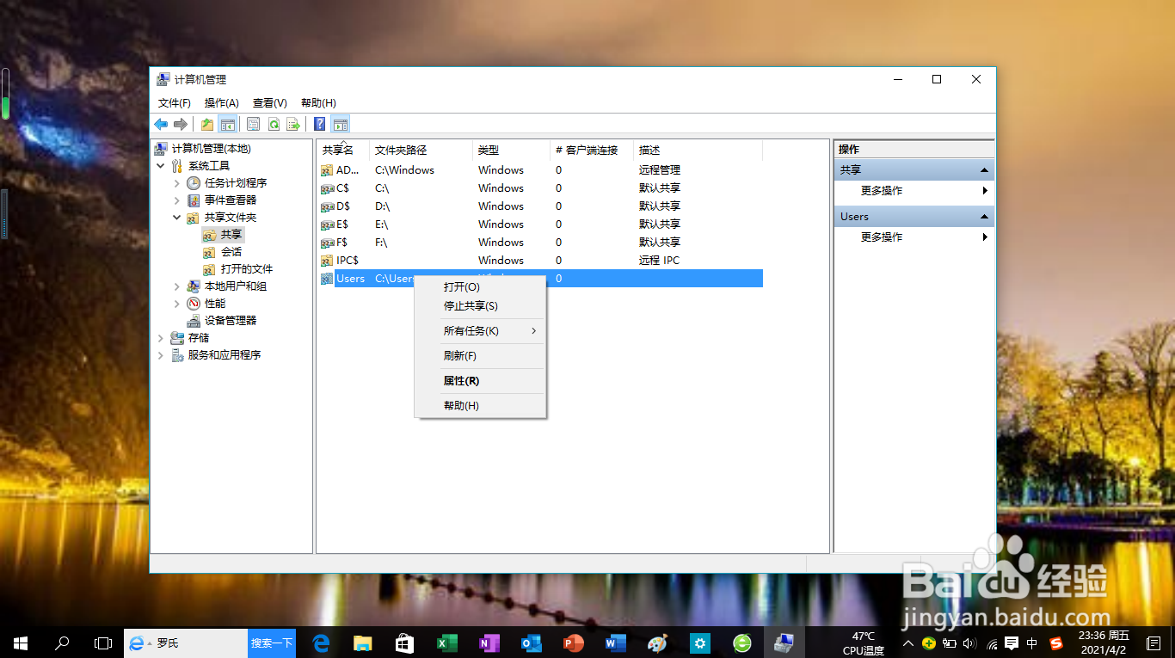
Task: Choose 刷新(F) in context menu
Action: tap(480, 356)
